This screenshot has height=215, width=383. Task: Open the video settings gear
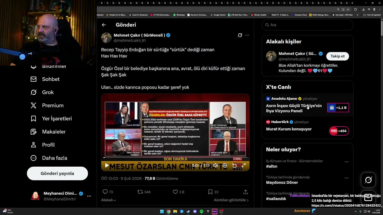(x=225, y=165)
